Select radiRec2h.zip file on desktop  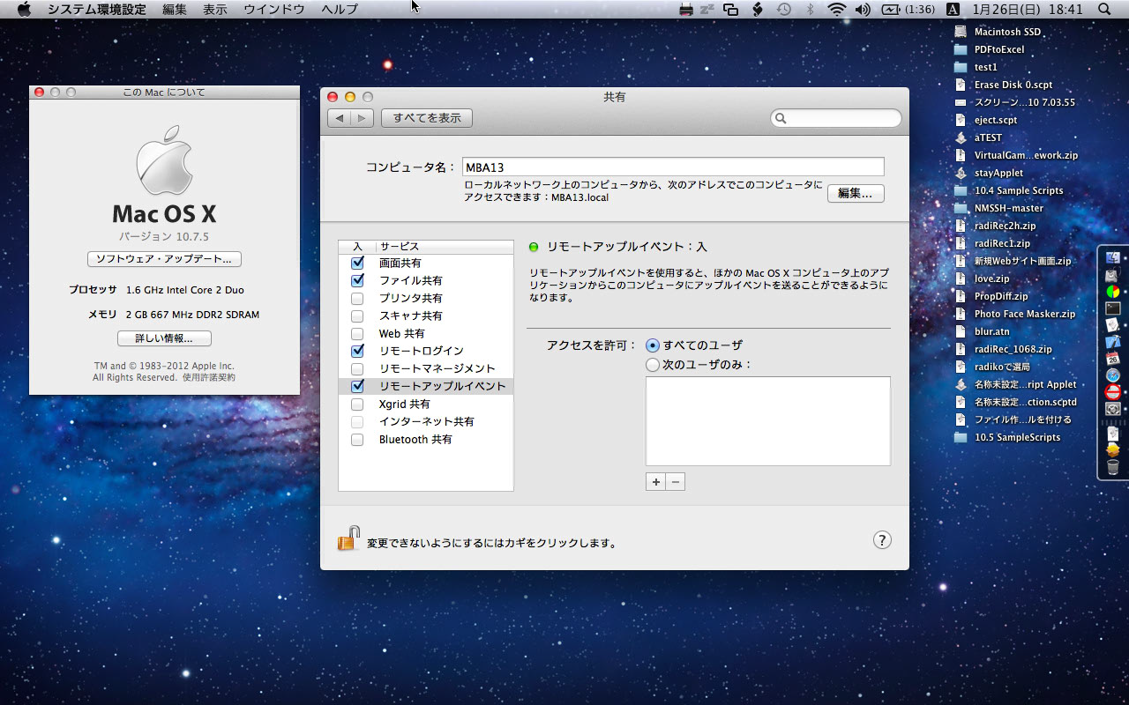(995, 226)
